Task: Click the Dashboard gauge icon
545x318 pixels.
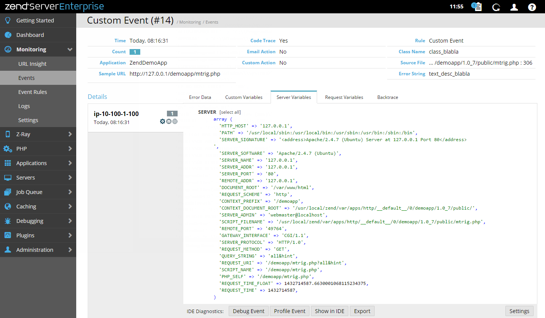Action: (x=8, y=35)
